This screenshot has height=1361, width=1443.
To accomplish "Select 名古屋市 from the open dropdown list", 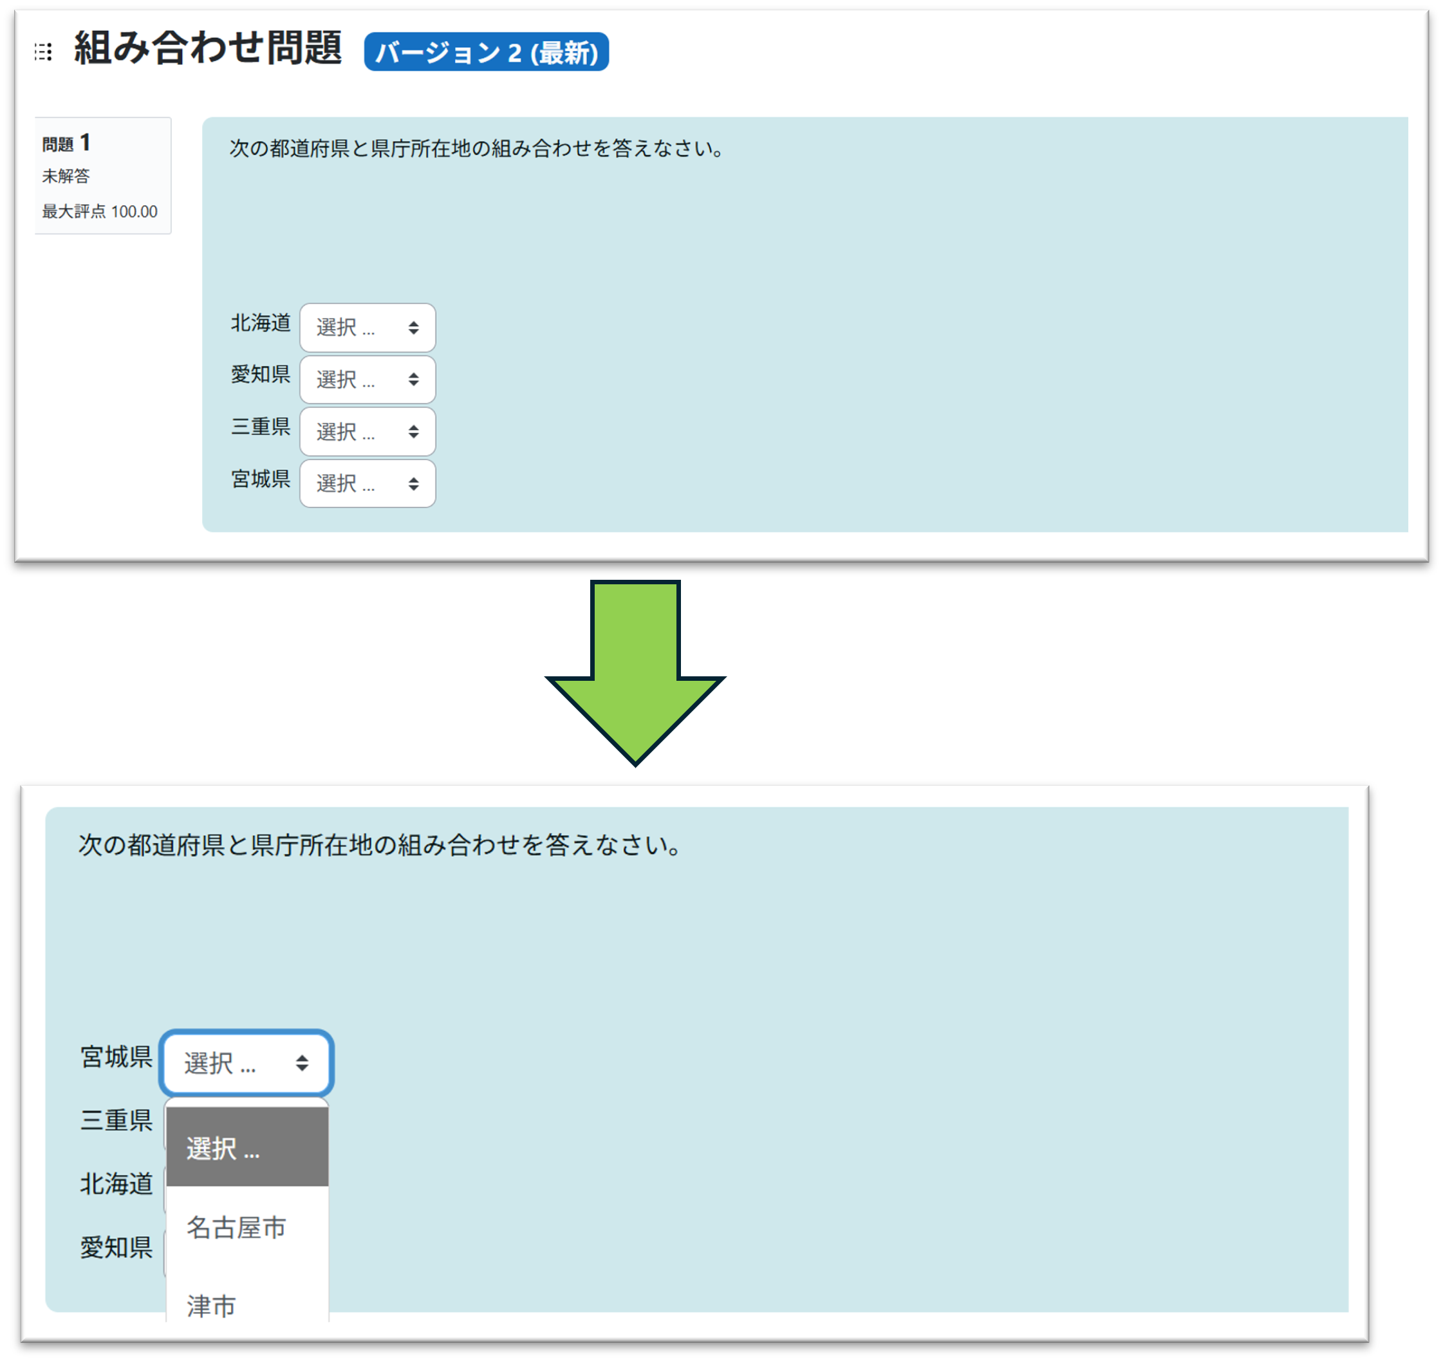I will [237, 1227].
